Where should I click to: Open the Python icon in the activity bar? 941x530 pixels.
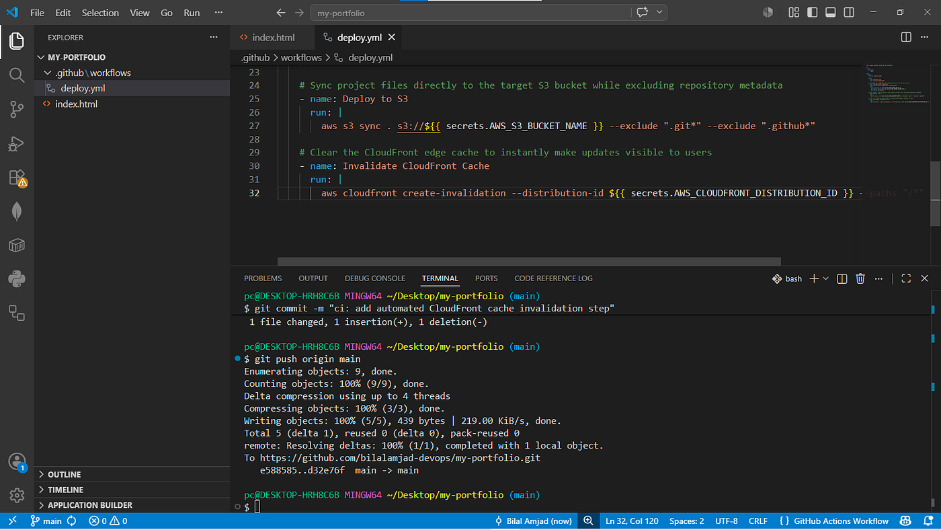pos(17,278)
